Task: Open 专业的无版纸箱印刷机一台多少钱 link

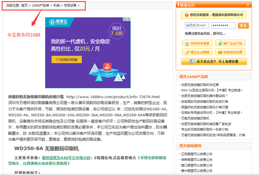Action: (205, 129)
